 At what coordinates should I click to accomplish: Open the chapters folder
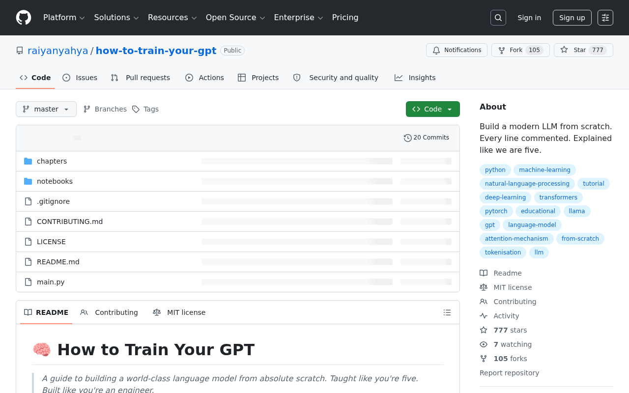tap(52, 161)
